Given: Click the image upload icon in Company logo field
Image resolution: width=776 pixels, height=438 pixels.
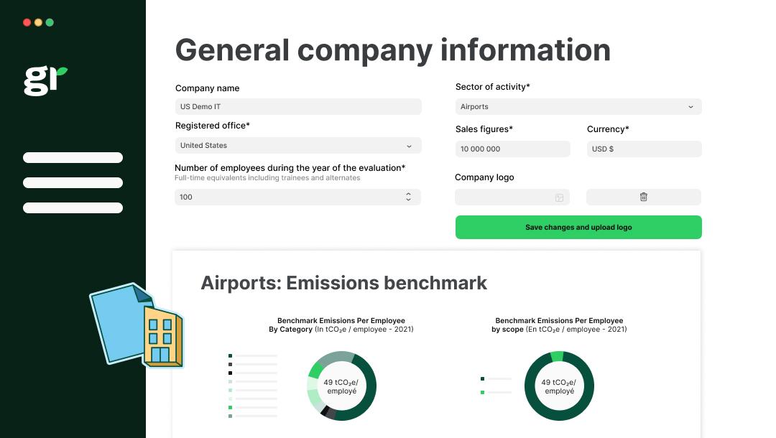Looking at the screenshot, I should (x=559, y=197).
